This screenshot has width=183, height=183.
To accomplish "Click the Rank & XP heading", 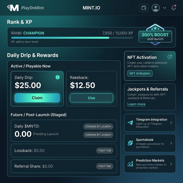I will pyautogui.click(x=19, y=22).
